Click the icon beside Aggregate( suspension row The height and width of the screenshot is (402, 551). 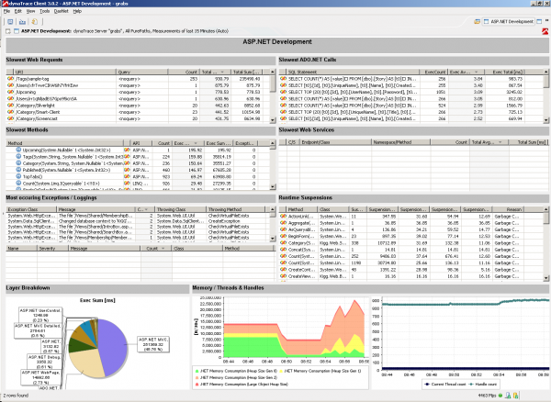283,223
